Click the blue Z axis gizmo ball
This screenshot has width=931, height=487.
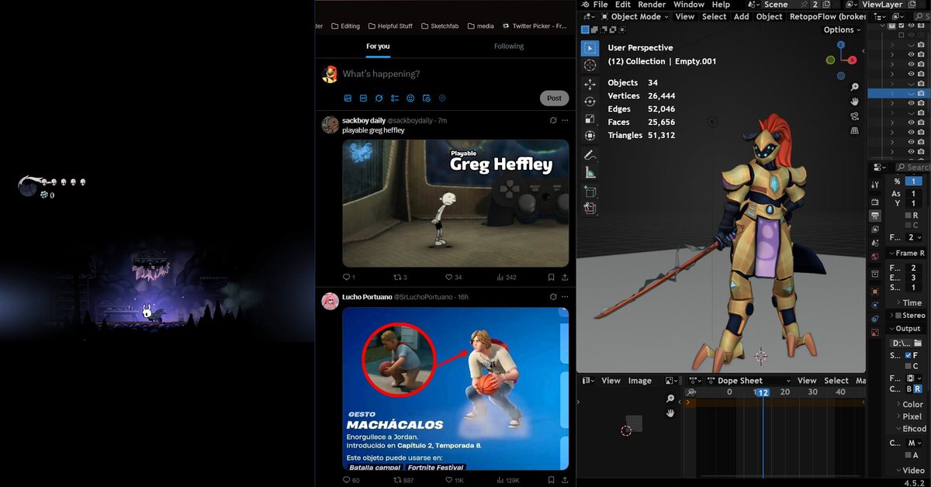pyautogui.click(x=841, y=45)
